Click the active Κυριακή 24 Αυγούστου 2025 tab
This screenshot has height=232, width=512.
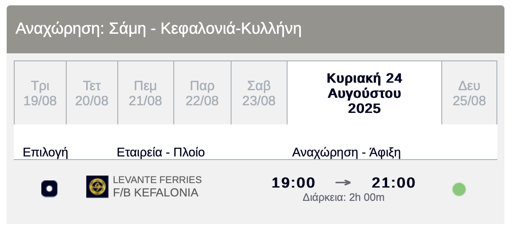(364, 93)
